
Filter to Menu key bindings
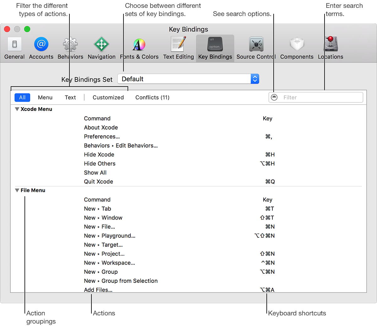click(x=45, y=98)
